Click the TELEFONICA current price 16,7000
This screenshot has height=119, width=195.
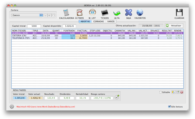[x=83, y=38]
